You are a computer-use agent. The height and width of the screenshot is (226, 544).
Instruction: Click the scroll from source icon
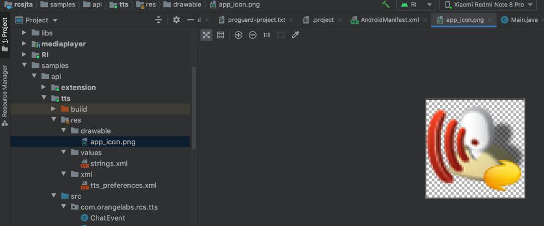(158, 20)
